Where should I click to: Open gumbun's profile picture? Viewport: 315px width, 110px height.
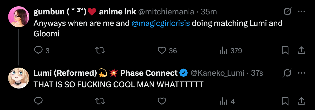pyautogui.click(x=18, y=17)
